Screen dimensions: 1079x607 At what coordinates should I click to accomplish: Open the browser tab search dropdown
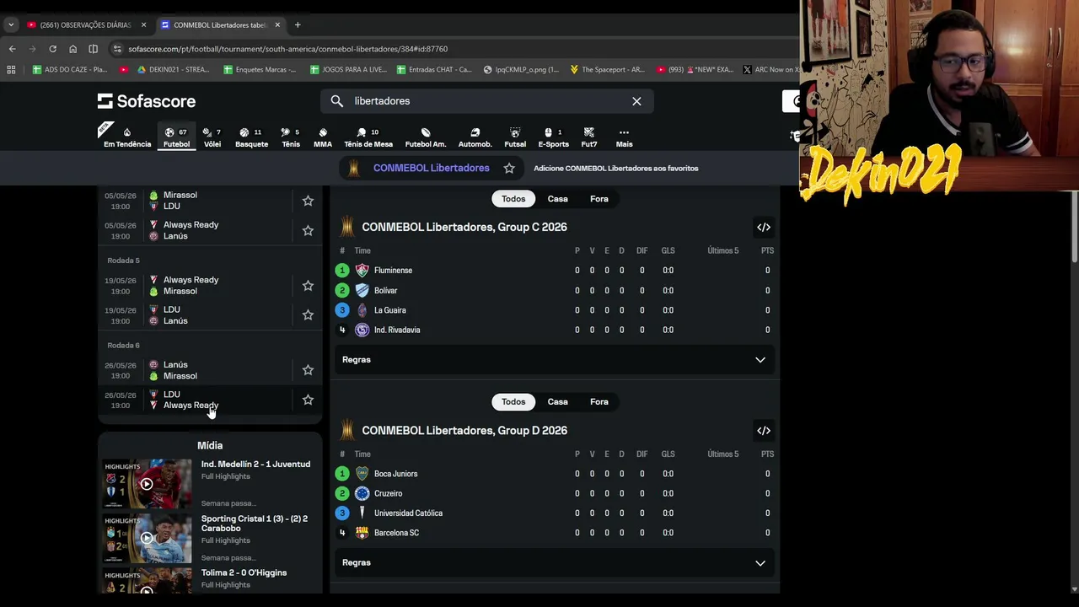click(11, 25)
